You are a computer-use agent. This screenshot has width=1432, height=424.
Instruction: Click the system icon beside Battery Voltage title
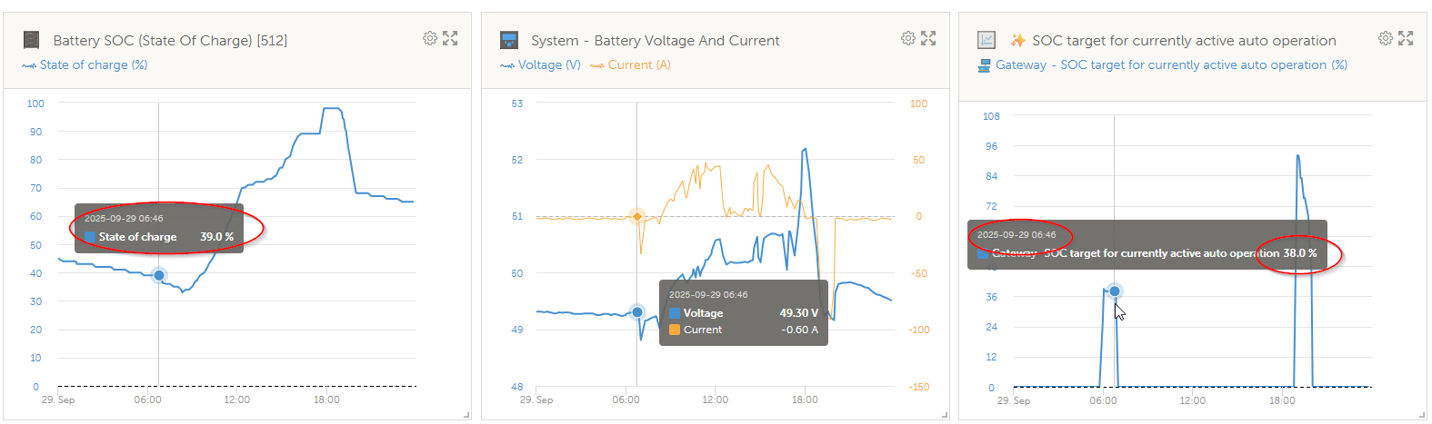[x=509, y=40]
